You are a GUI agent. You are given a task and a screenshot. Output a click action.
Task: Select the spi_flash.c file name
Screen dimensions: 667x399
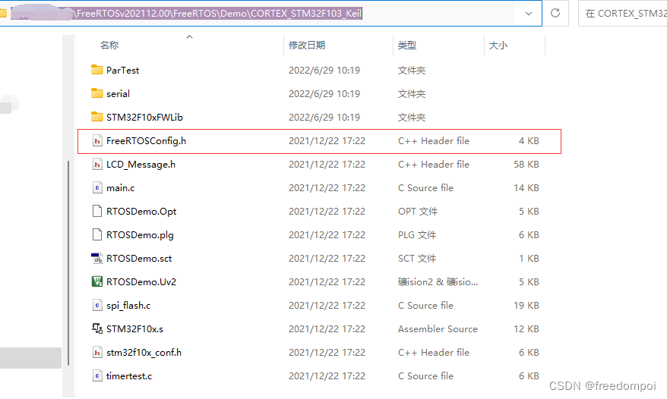tap(128, 305)
